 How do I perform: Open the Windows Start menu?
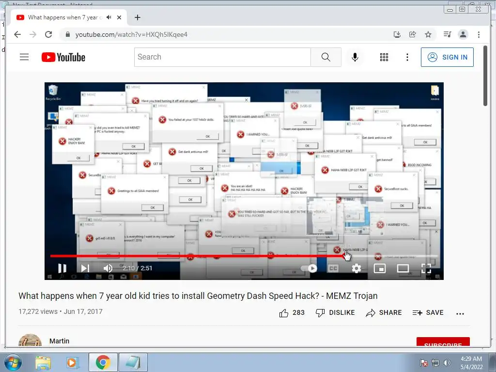point(13,362)
